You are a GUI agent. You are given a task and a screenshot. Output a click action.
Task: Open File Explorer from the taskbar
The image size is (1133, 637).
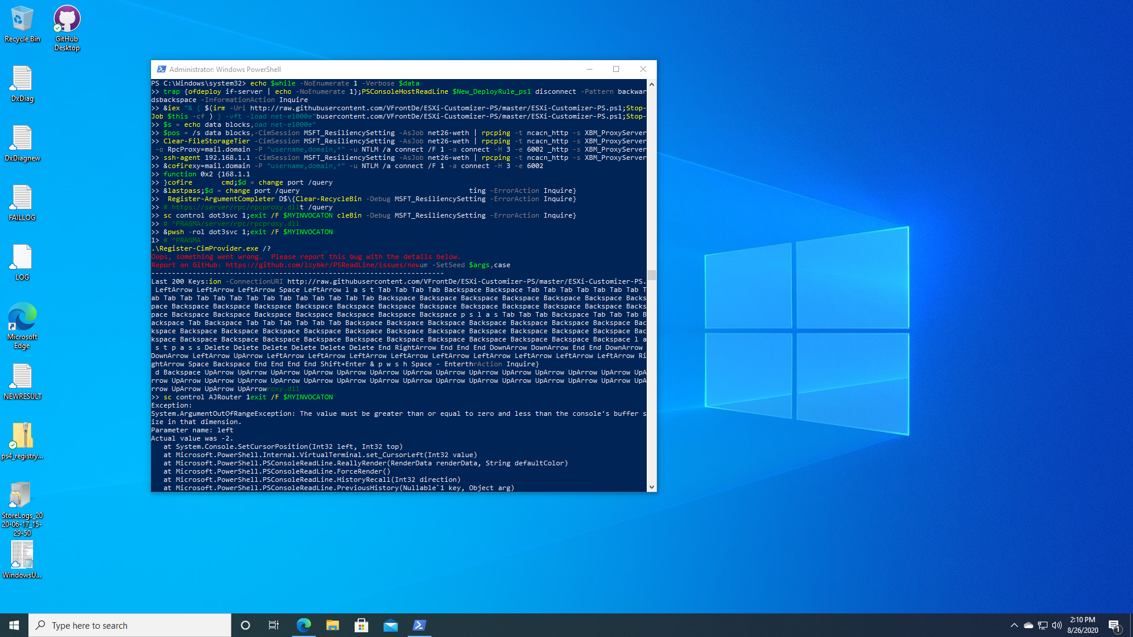332,625
